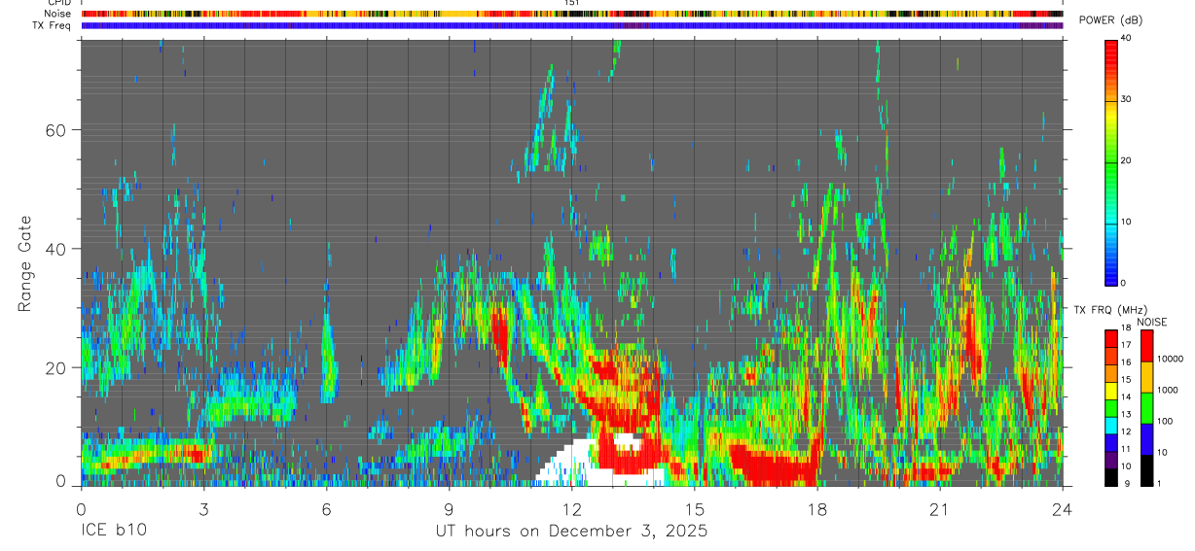The height and width of the screenshot is (551, 1195).
Task: Click the x-axis tick label '9'
Action: point(449,509)
